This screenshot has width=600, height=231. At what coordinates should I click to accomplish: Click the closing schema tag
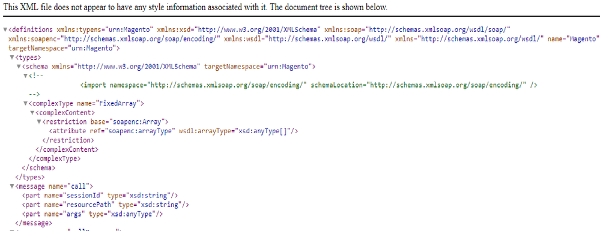pyautogui.click(x=38, y=168)
